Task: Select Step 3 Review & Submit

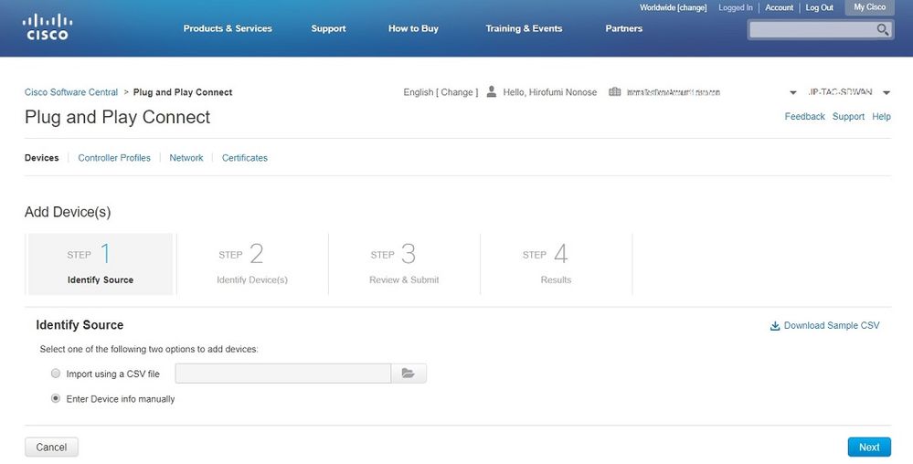Action: click(x=404, y=264)
